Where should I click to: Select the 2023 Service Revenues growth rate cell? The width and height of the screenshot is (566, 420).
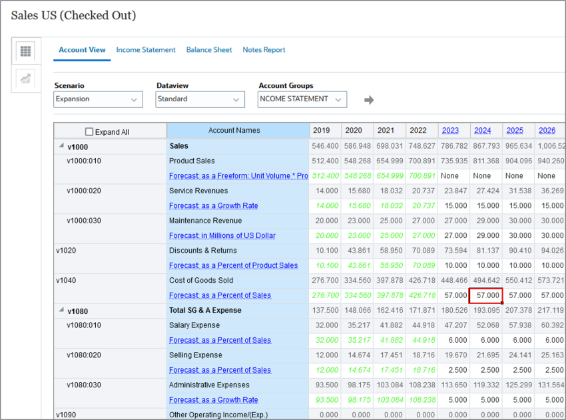(x=453, y=205)
